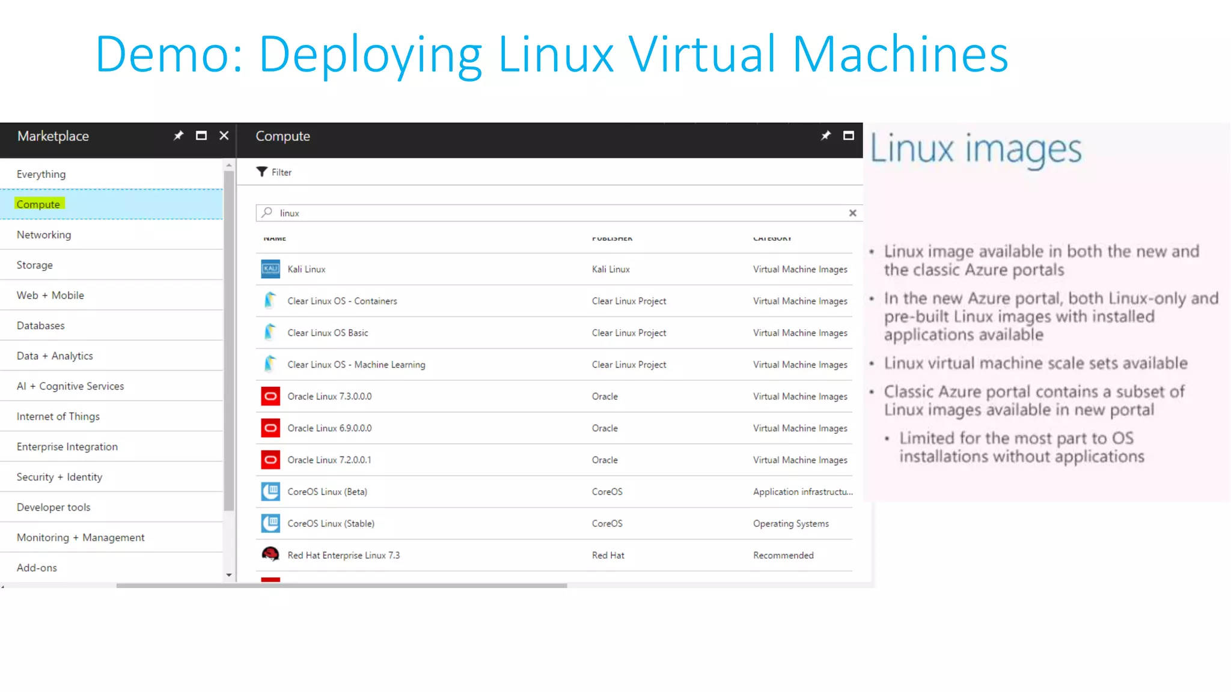Image resolution: width=1231 pixels, height=692 pixels.
Task: Click the Filter funnel icon
Action: (262, 172)
